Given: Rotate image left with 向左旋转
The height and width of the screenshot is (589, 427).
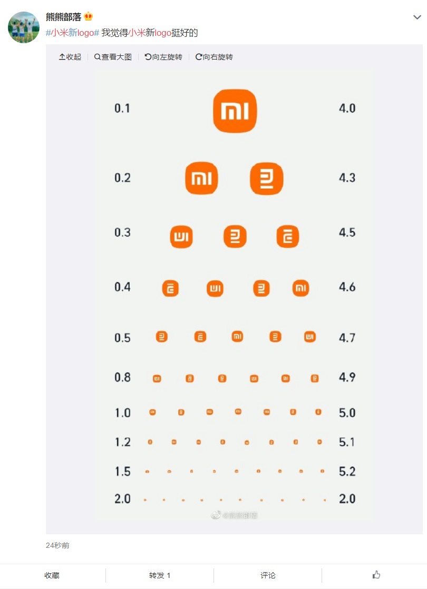Looking at the screenshot, I should pos(163,57).
